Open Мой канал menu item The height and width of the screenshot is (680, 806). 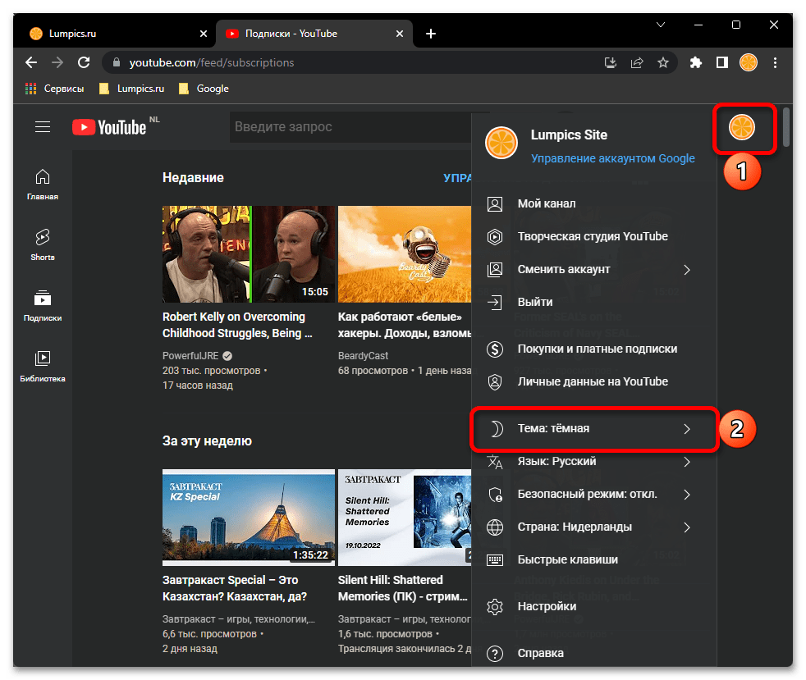593,204
